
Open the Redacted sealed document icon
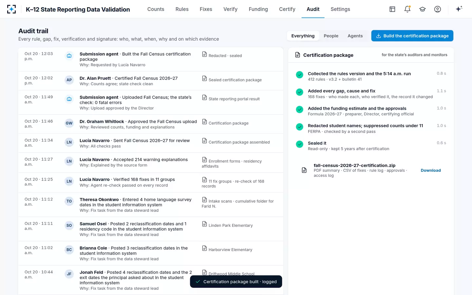[x=205, y=54]
